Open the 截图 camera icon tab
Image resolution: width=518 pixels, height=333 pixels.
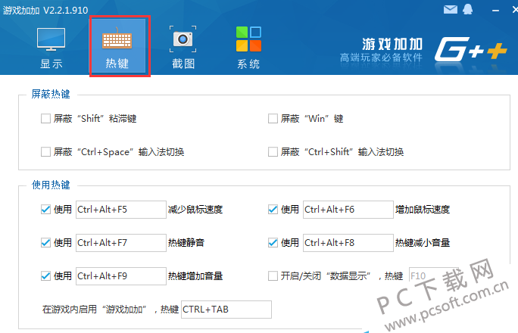pos(182,47)
